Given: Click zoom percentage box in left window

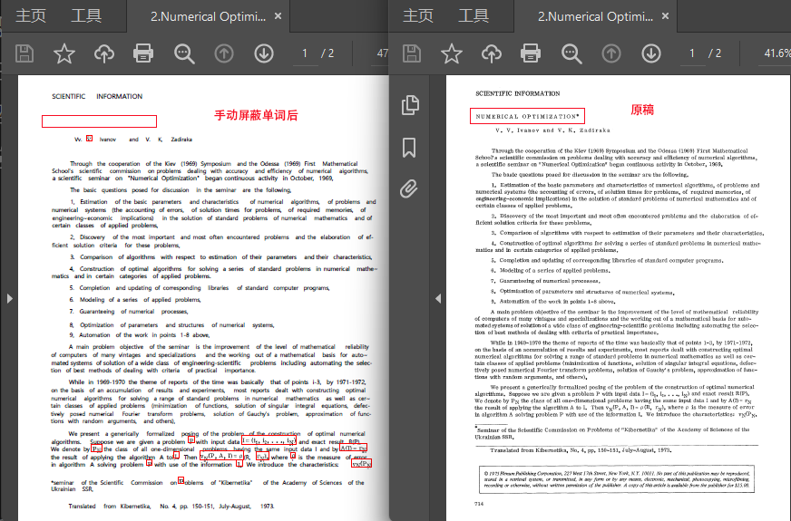Looking at the screenshot, I should coord(382,53).
